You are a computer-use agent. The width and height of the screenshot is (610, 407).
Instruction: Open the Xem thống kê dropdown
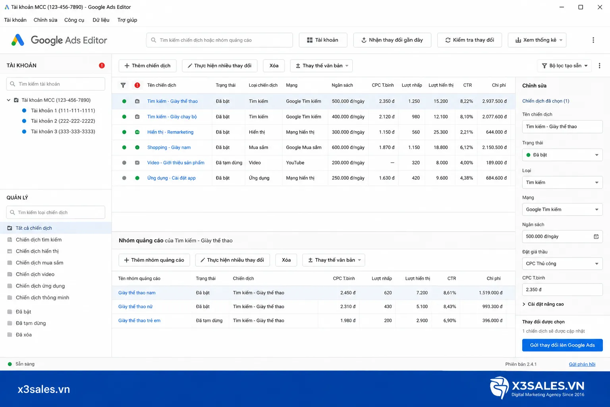coord(537,40)
